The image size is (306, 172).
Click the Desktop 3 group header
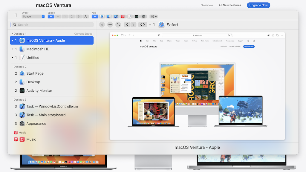click(20, 100)
